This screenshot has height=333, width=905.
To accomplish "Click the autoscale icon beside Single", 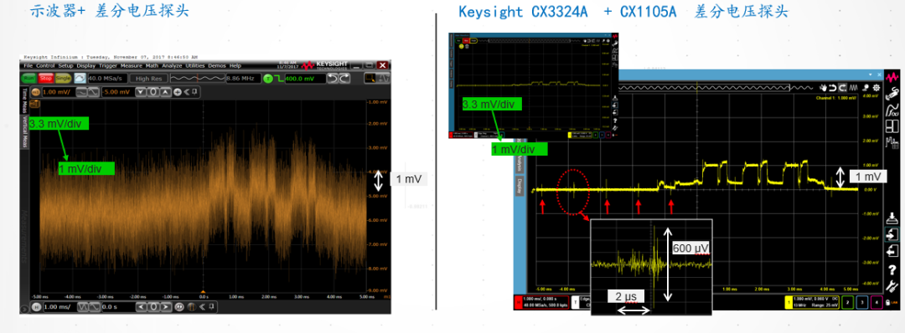I will click(80, 79).
